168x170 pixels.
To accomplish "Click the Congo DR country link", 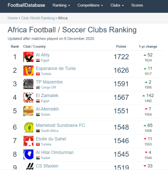I will [x=48, y=87].
